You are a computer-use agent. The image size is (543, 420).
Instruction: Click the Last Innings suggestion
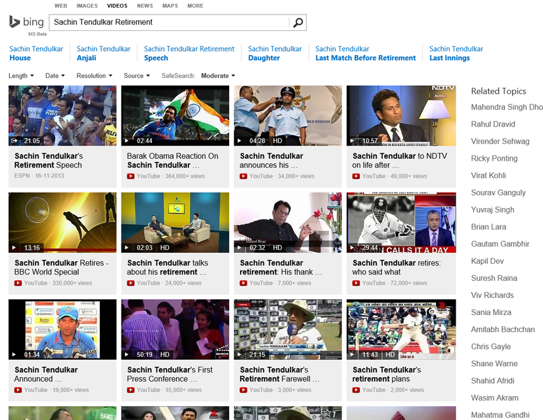(x=456, y=53)
